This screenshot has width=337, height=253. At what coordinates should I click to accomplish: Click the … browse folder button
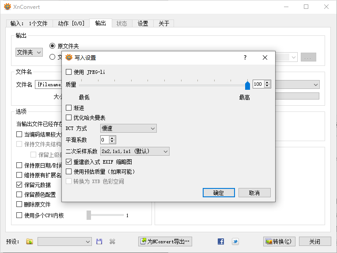[x=308, y=57]
